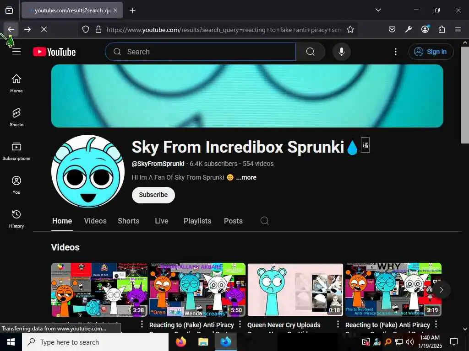
Task: Open Shorts in the YouTube sidebar
Action: tap(16, 117)
